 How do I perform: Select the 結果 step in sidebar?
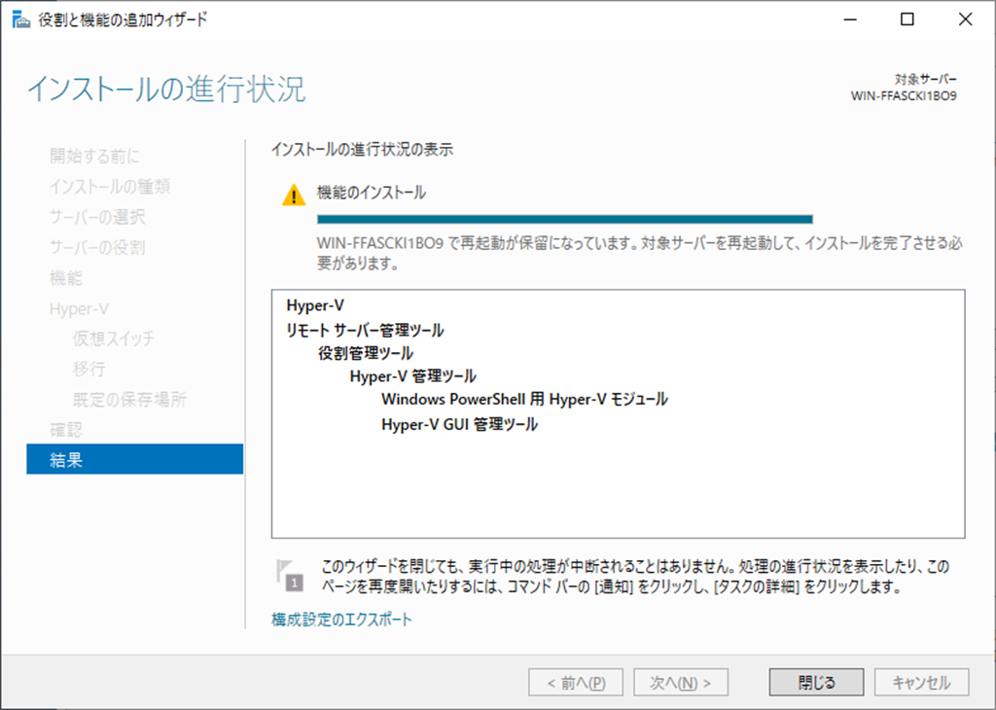point(134,460)
